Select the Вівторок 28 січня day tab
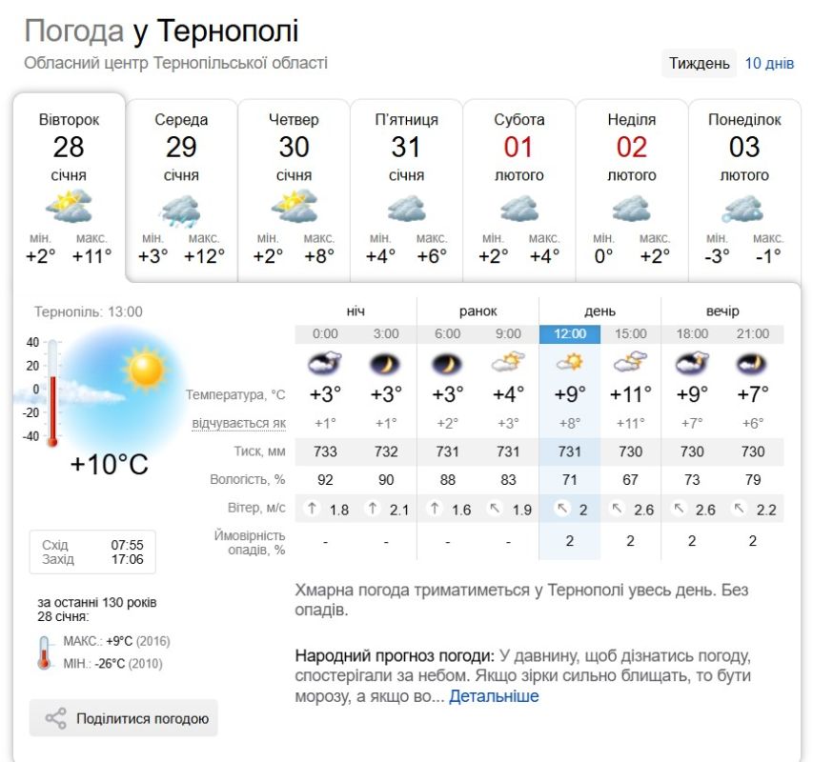This screenshot has width=813, height=762. (69, 188)
